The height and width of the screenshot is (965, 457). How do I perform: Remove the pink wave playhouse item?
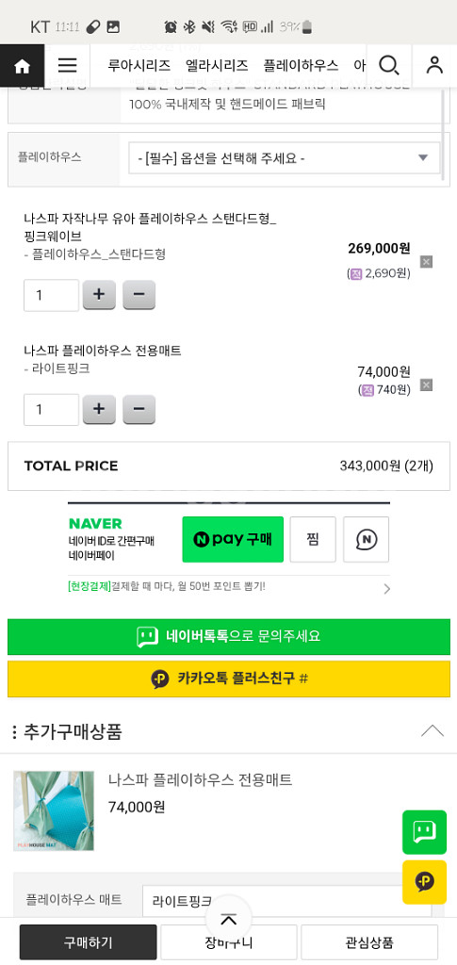[x=426, y=262]
